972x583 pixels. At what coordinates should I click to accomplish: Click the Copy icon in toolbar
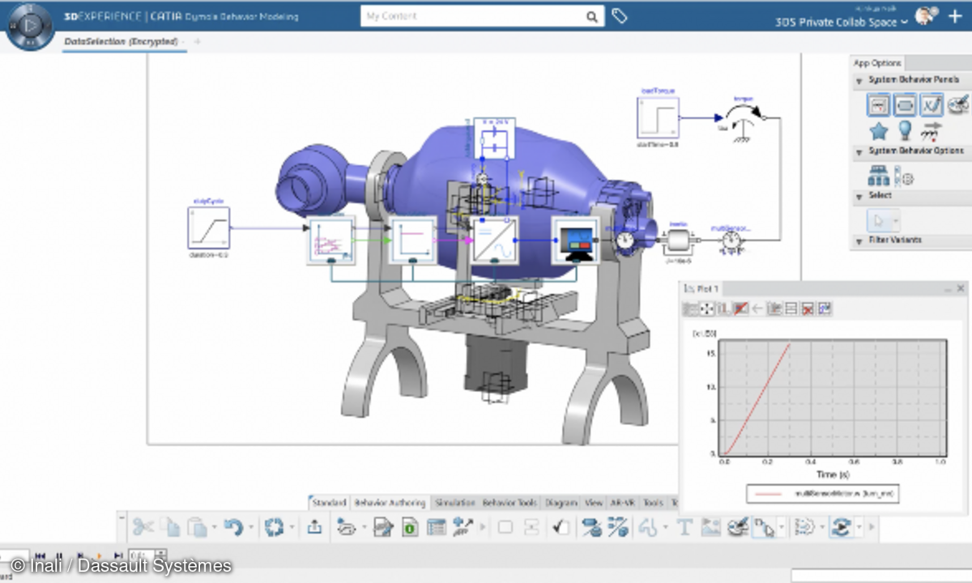(170, 527)
